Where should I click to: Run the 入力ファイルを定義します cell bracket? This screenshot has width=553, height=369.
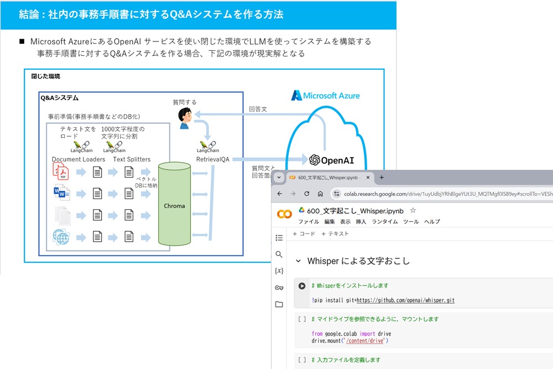tap(302, 360)
